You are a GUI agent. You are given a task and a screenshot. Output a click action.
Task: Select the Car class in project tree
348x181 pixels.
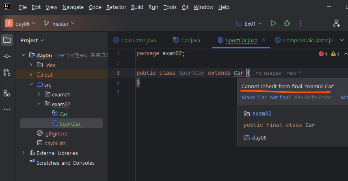coord(63,114)
